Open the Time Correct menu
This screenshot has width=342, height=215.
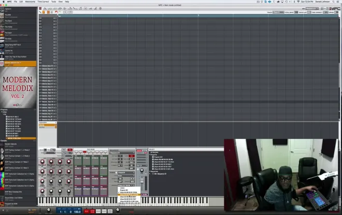pos(43,2)
